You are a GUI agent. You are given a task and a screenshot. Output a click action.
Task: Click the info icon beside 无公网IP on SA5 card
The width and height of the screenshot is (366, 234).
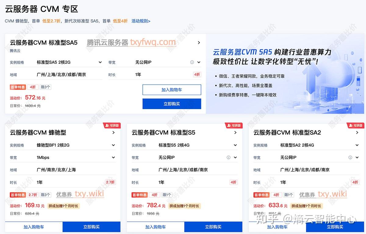click(x=192, y=62)
